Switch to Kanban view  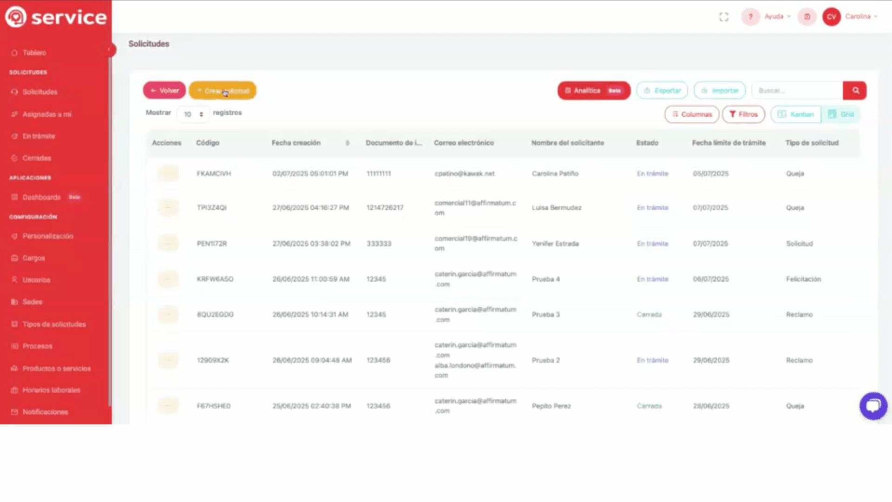796,114
